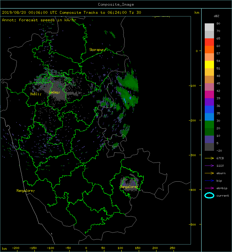Select the light blue swatch between 35 and 30
The width and height of the screenshot is (232, 252).
pyautogui.click(x=209, y=117)
